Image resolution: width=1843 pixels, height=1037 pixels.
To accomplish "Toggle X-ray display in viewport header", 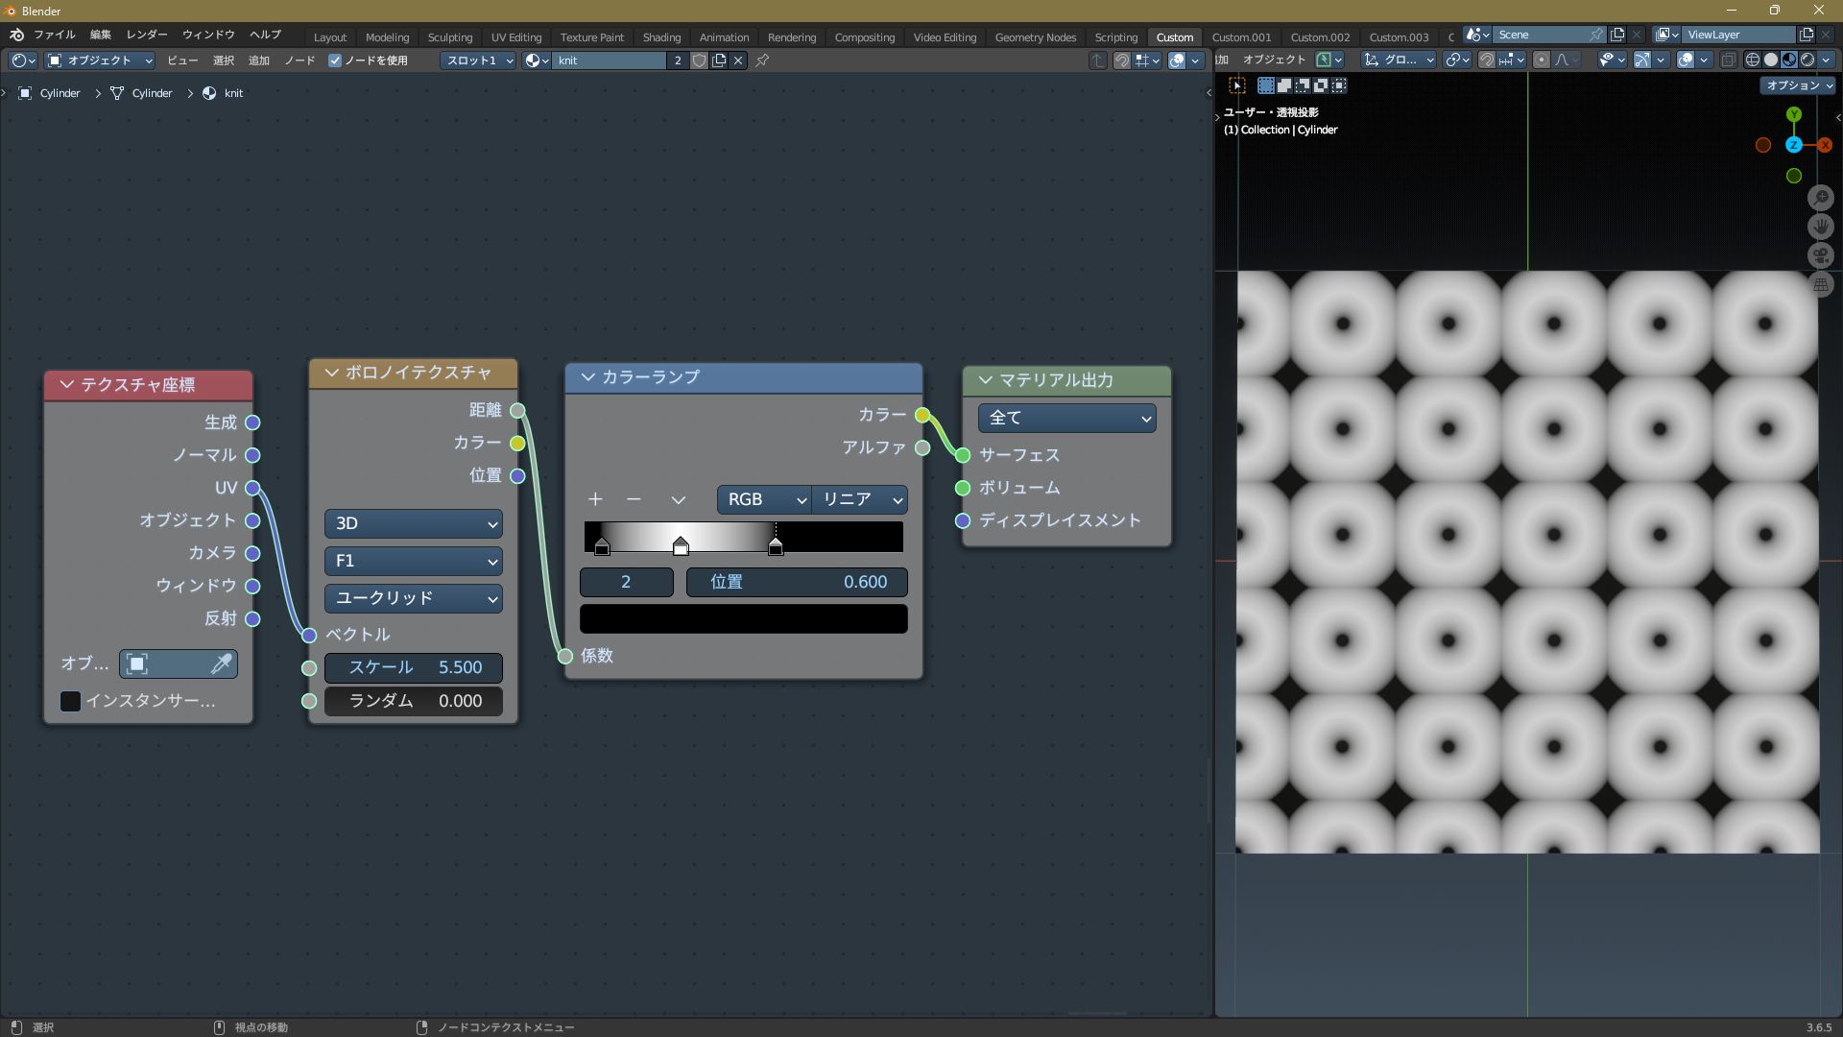I will pyautogui.click(x=1728, y=60).
